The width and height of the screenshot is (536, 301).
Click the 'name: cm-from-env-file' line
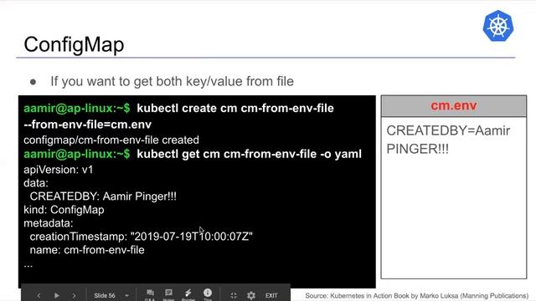pos(87,250)
